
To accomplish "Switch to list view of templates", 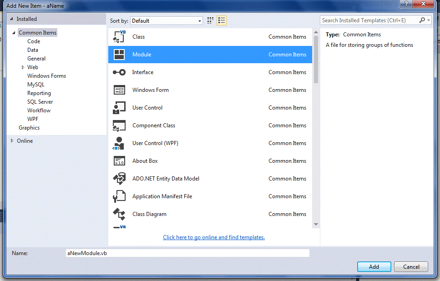I will pyautogui.click(x=221, y=20).
